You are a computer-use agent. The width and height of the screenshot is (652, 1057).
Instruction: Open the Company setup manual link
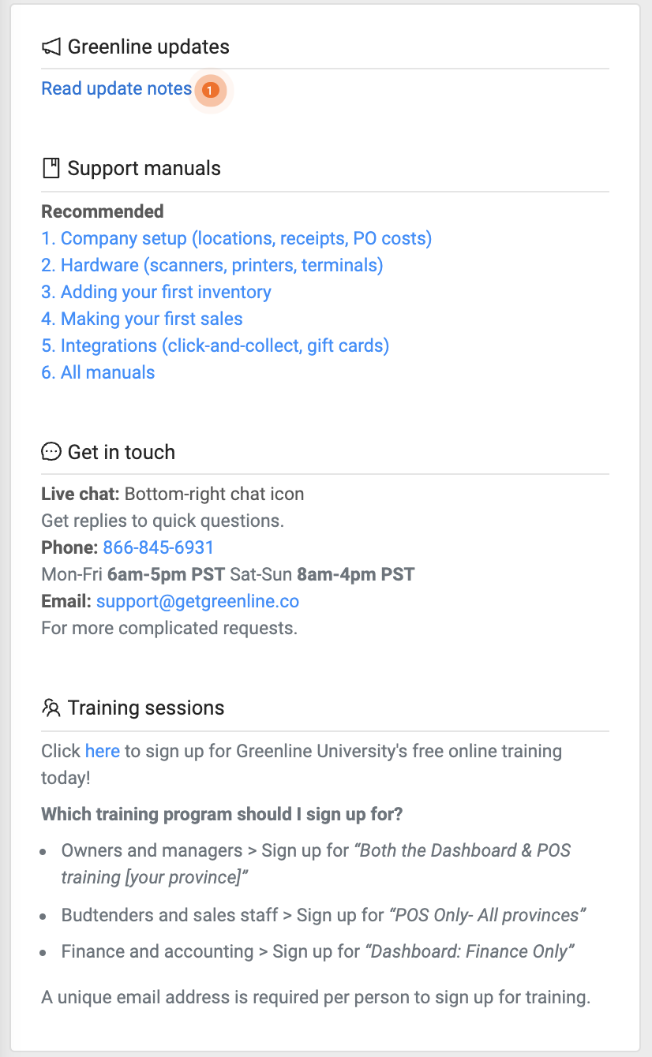[236, 238]
